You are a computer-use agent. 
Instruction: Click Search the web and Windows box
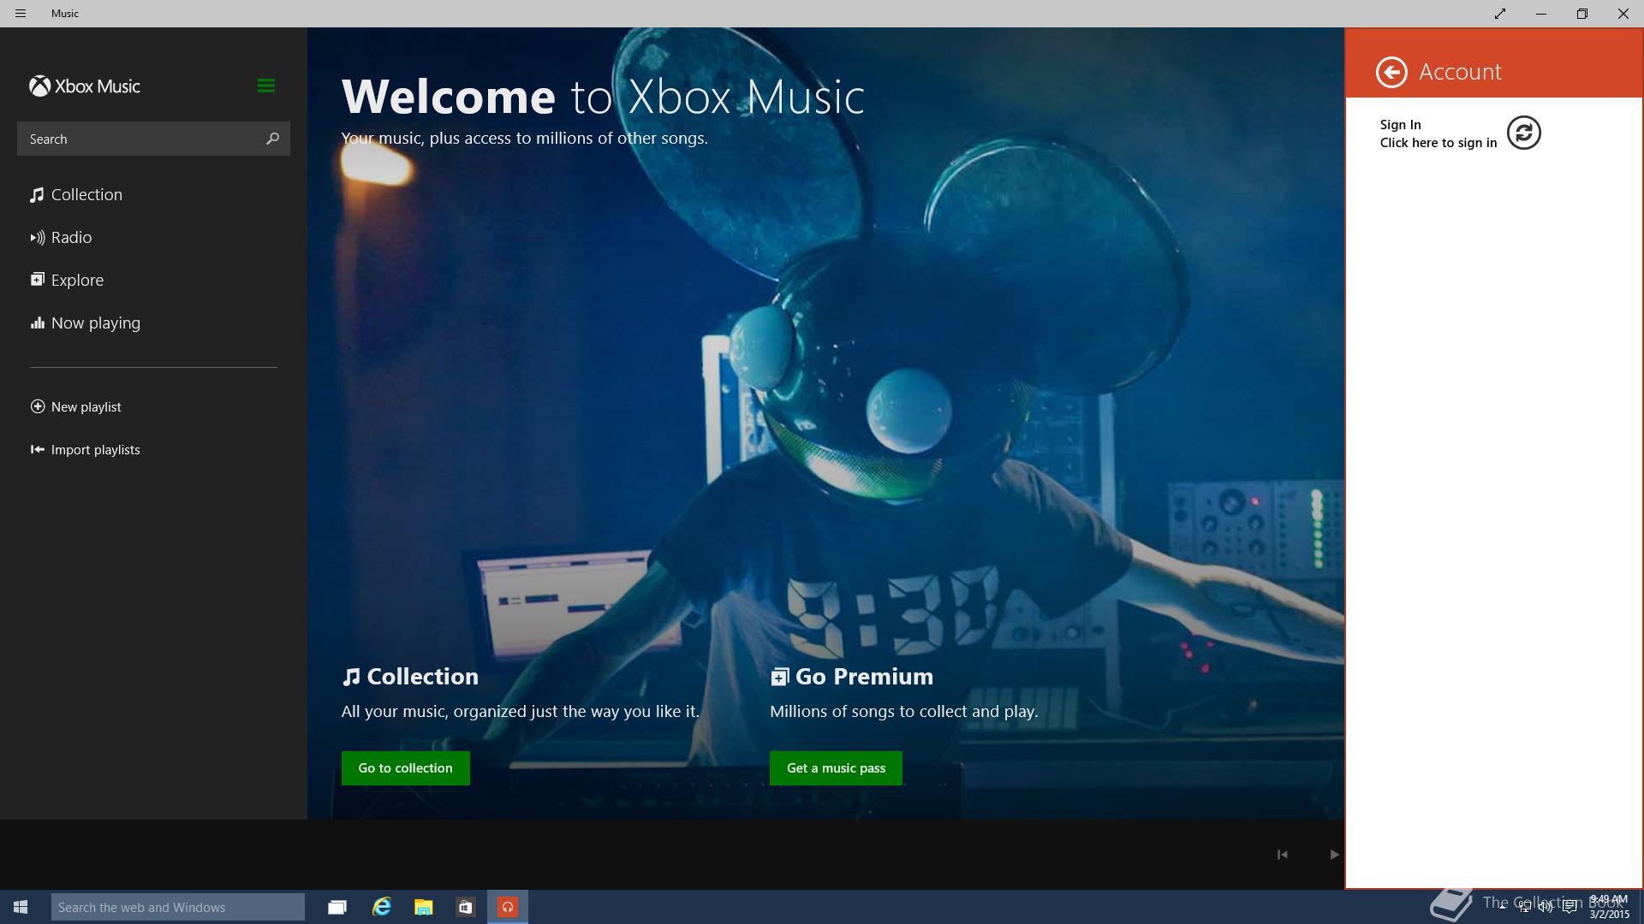(178, 907)
